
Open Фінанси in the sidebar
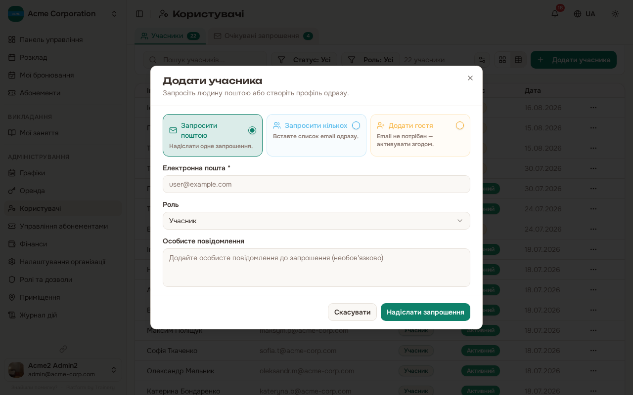pyautogui.click(x=63, y=244)
